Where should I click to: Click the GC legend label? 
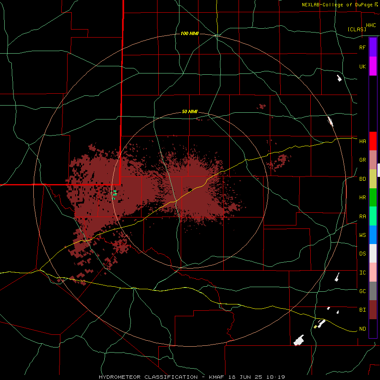coord(362,291)
